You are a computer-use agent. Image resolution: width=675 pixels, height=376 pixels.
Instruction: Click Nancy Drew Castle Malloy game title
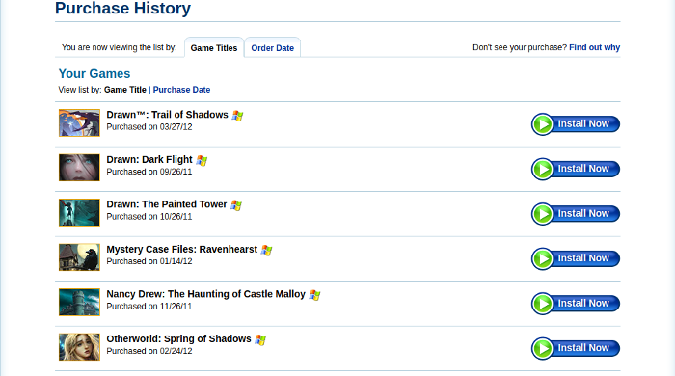click(205, 294)
